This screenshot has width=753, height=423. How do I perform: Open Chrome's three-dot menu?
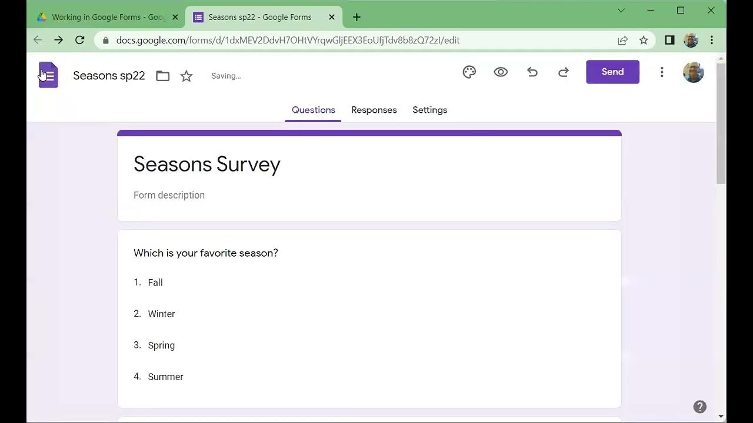(x=712, y=40)
